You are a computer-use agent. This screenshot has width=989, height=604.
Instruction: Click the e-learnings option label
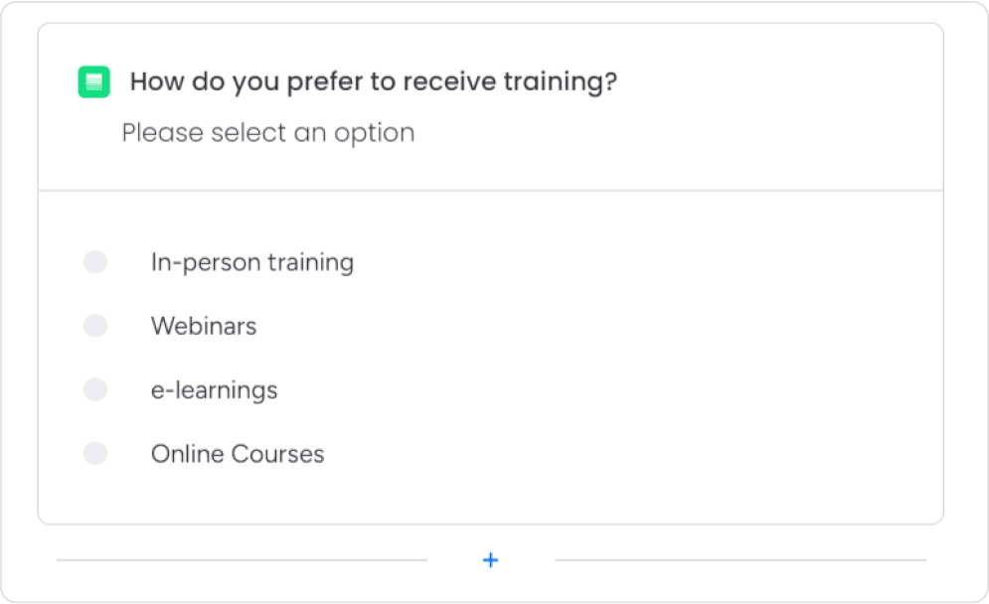tap(214, 389)
